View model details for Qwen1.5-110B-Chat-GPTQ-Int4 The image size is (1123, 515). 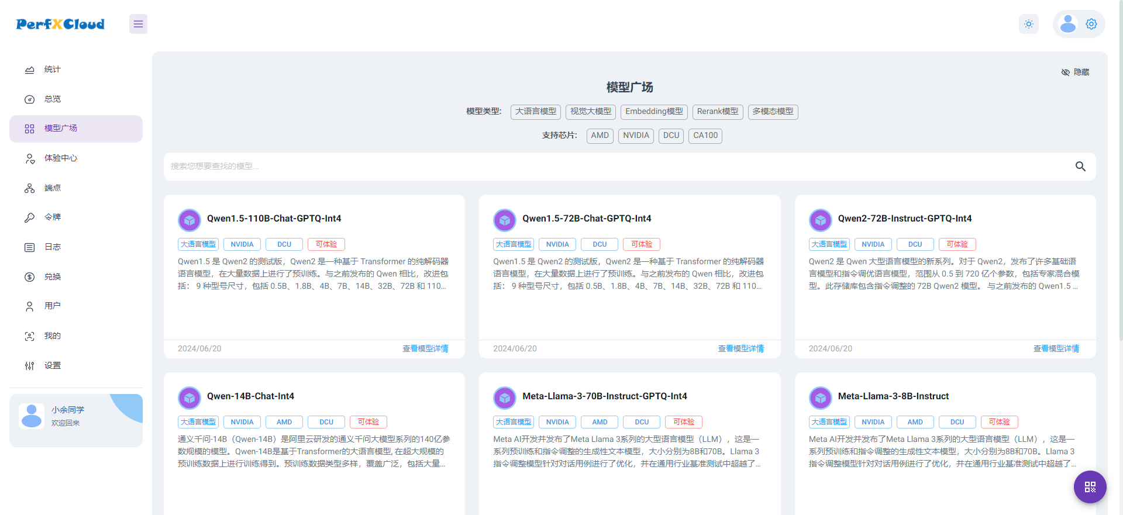[425, 349]
